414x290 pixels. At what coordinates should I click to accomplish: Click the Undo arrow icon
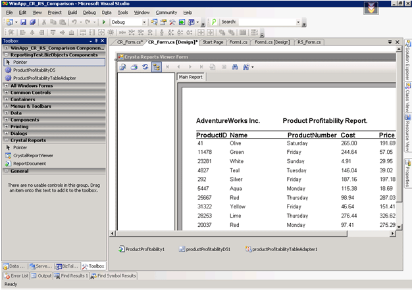click(x=74, y=22)
